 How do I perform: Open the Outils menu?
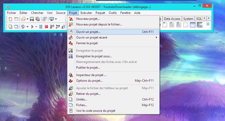click(113, 13)
